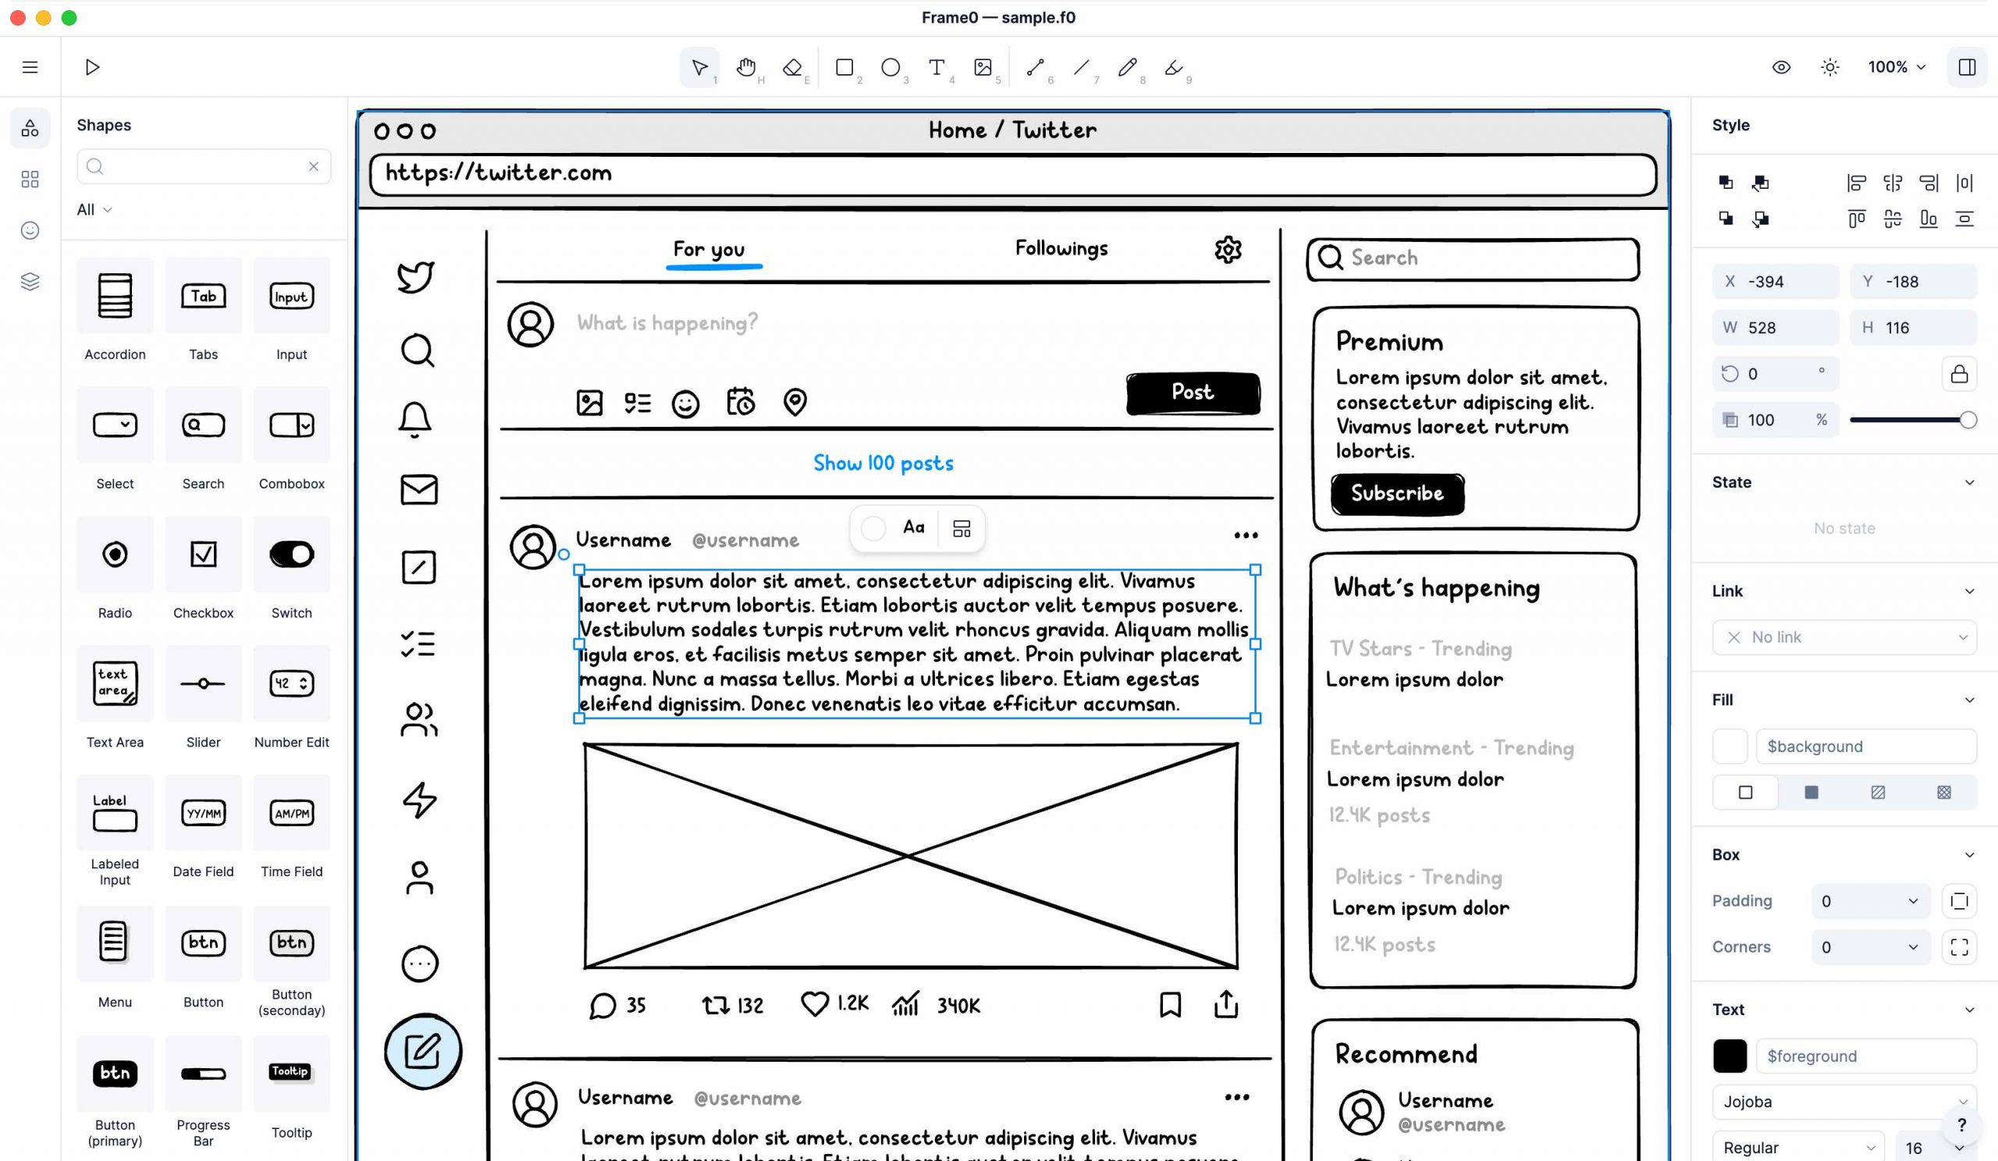Image resolution: width=1998 pixels, height=1161 pixels.
Task: Click Subscribe in Premium section
Action: tap(1395, 493)
